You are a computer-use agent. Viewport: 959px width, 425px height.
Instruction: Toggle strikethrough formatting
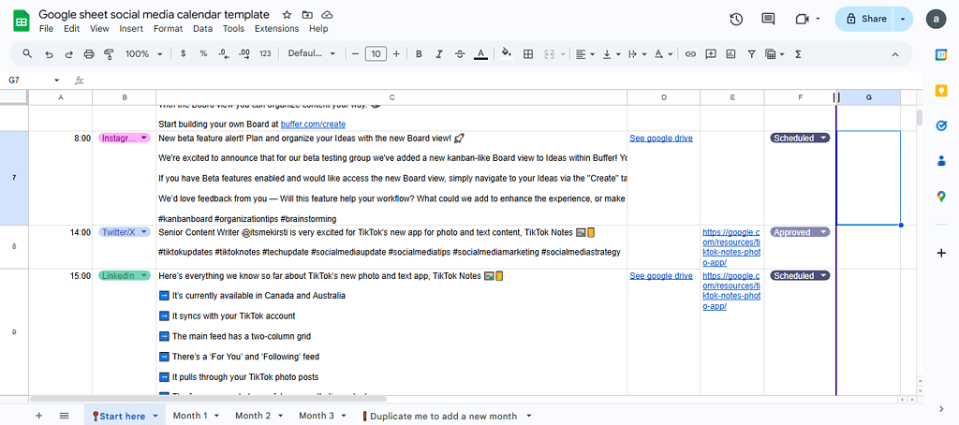pos(460,54)
